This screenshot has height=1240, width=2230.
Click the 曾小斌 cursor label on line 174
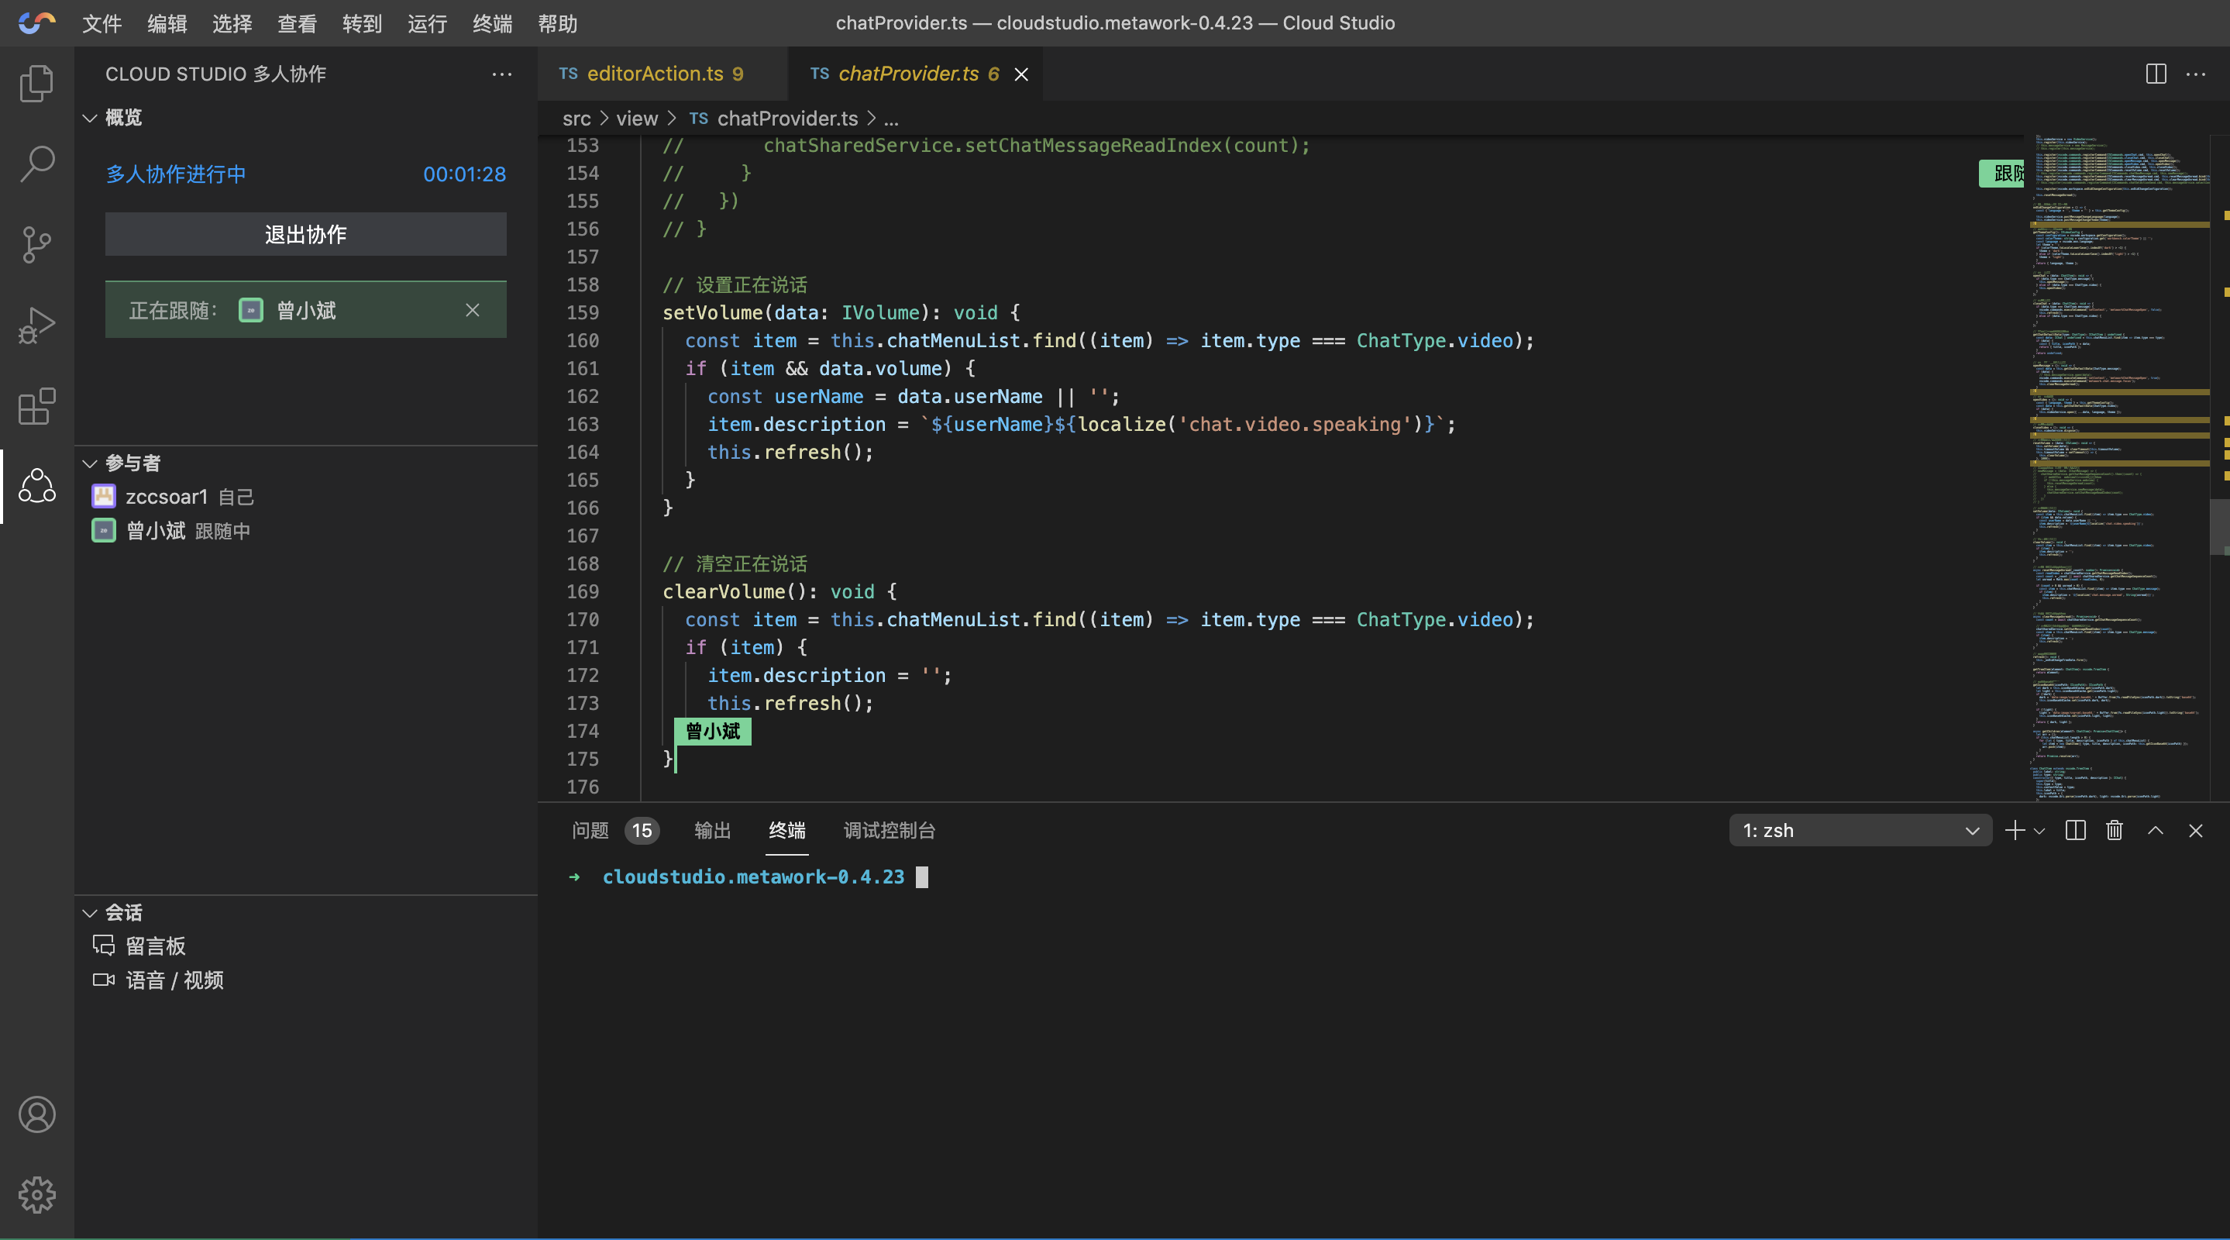714,731
